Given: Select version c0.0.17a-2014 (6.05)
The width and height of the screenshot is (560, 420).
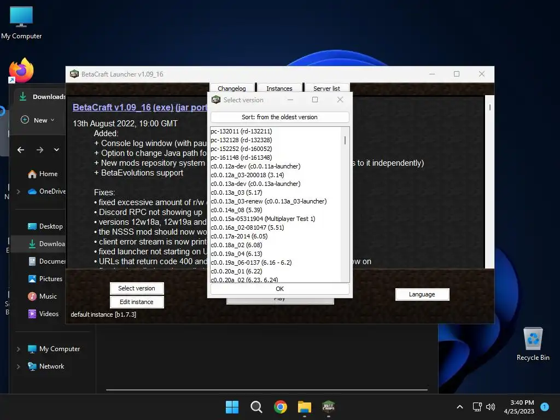Looking at the screenshot, I should coord(276,236).
